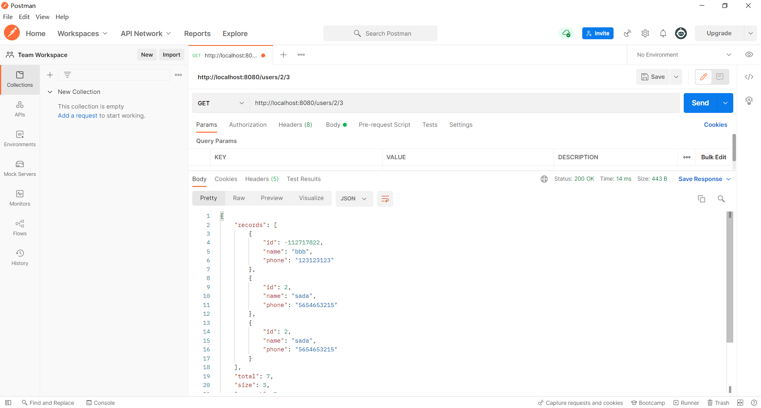
Task: Switch to the Authorization tab
Action: point(248,125)
